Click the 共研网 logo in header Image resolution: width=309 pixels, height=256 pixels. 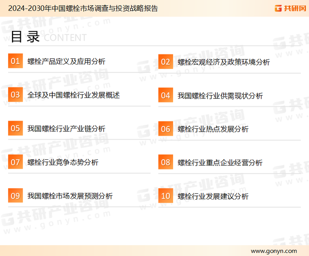290,8
